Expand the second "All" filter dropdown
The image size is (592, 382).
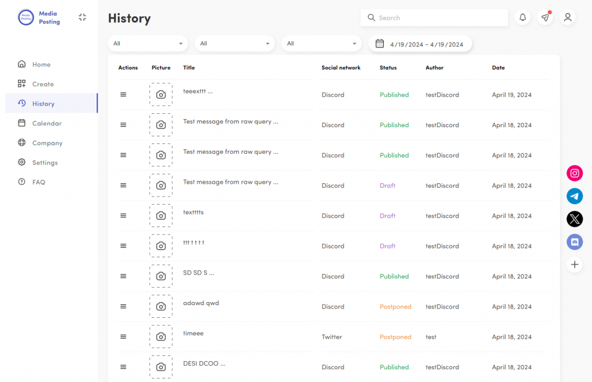click(x=235, y=43)
